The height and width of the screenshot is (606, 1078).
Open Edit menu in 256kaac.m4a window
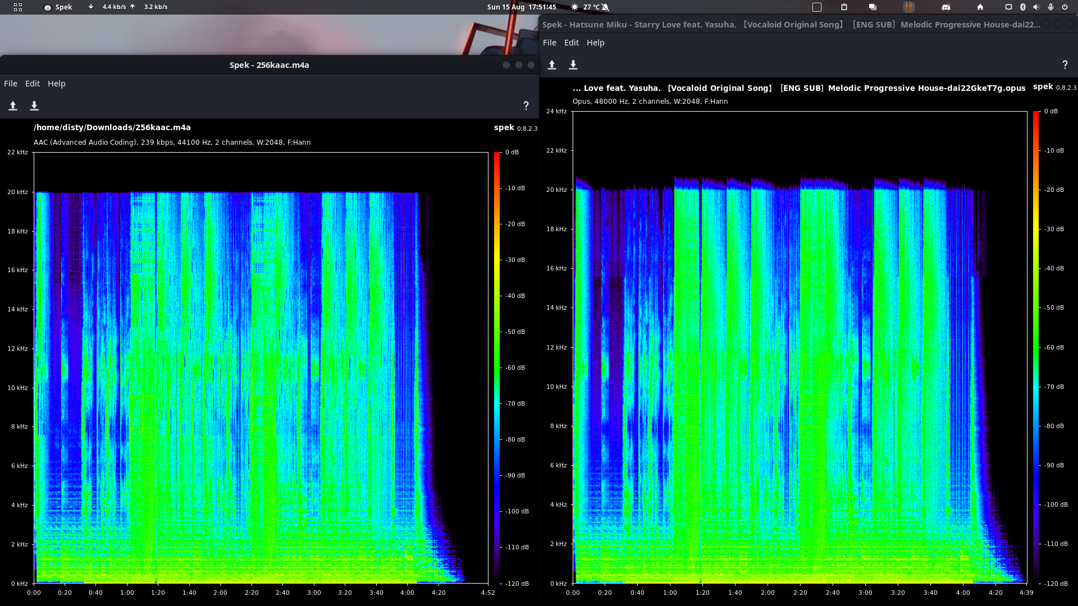(33, 84)
